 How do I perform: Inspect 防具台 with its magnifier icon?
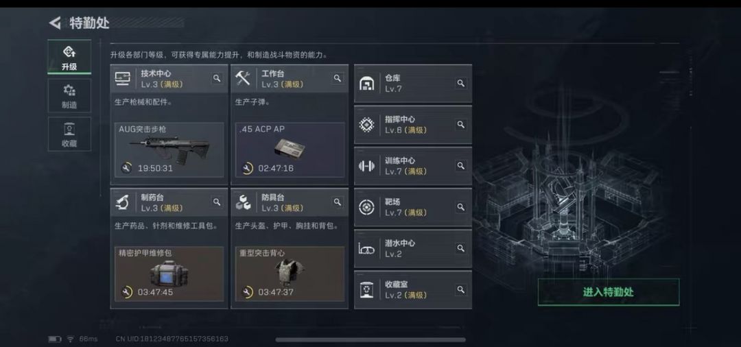[338, 202]
